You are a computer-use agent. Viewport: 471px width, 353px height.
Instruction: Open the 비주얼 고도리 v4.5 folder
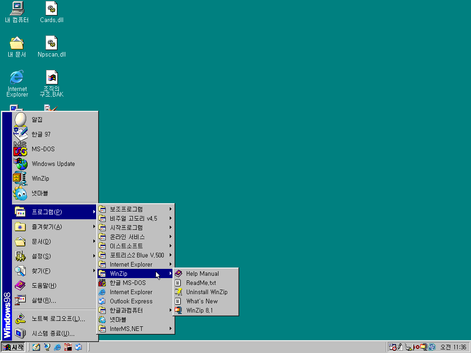pos(136,218)
